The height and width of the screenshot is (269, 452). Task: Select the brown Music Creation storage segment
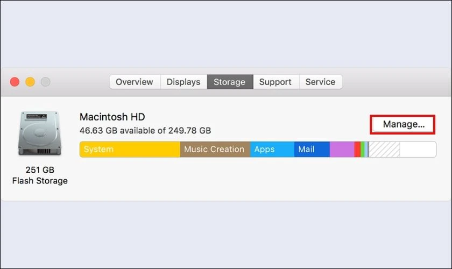pyautogui.click(x=214, y=150)
